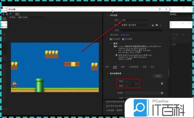
Task: Switch to the 输出 (output) tab
Action: pyautogui.click(x=17, y=14)
